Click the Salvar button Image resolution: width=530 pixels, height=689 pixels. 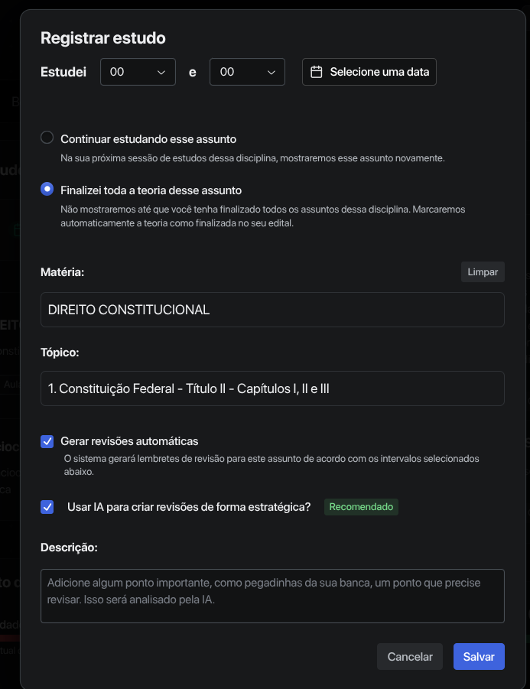479,657
